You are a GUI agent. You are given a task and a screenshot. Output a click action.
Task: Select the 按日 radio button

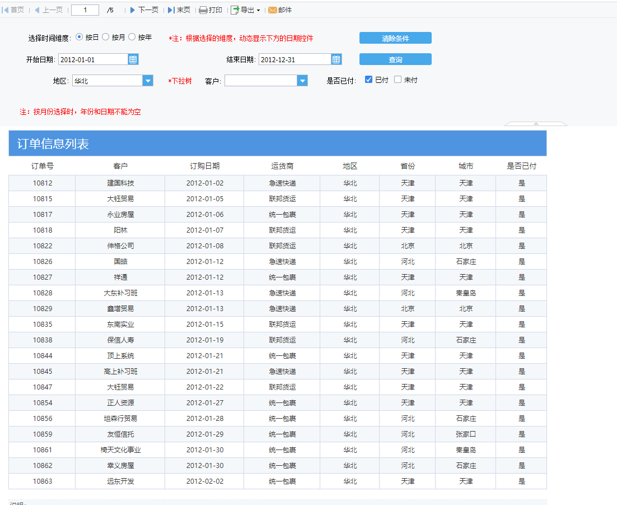79,37
